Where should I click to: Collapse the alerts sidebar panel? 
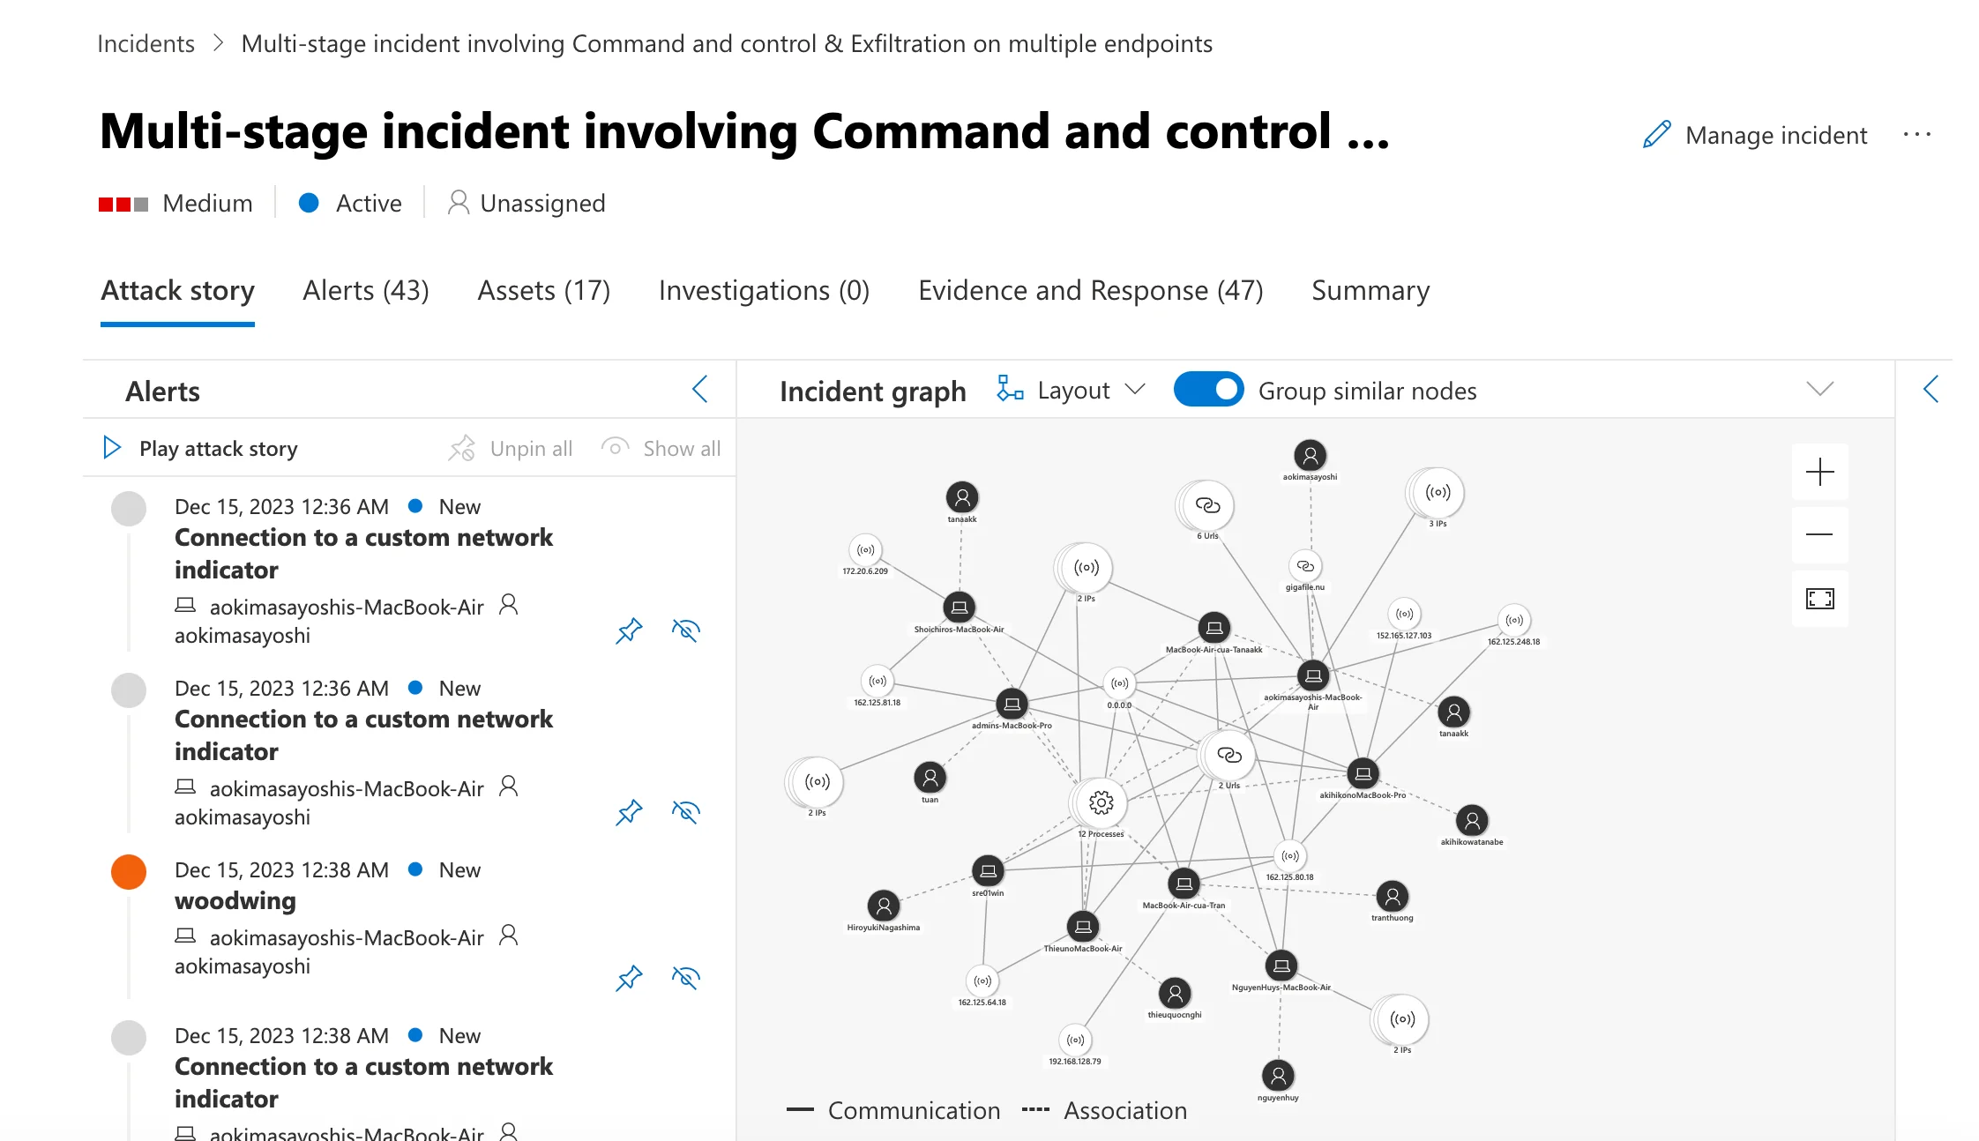700,390
